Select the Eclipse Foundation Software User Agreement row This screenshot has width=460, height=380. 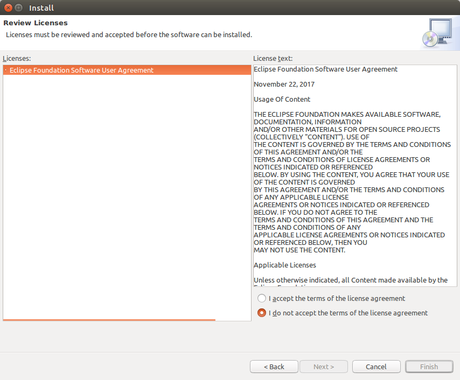click(x=127, y=70)
